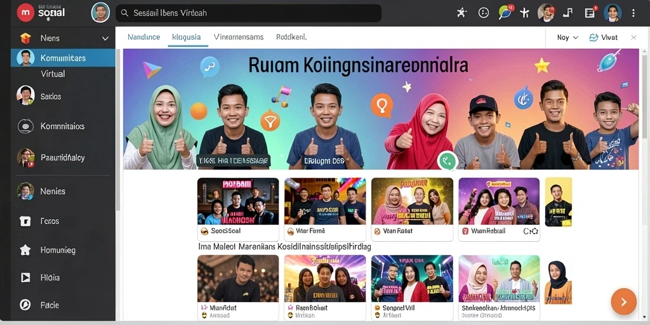
Task: Click the orange next arrow button
Action: (x=623, y=302)
